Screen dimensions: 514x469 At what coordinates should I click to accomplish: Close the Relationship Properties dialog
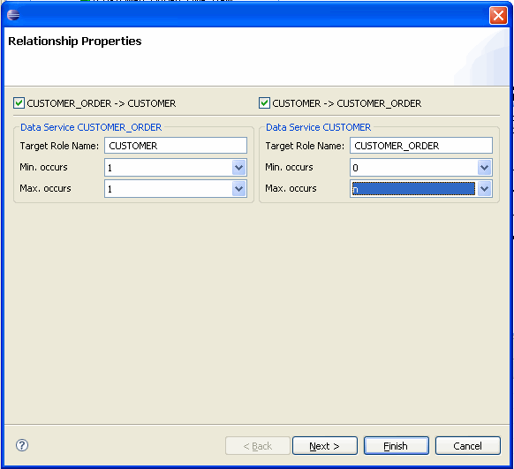point(498,15)
